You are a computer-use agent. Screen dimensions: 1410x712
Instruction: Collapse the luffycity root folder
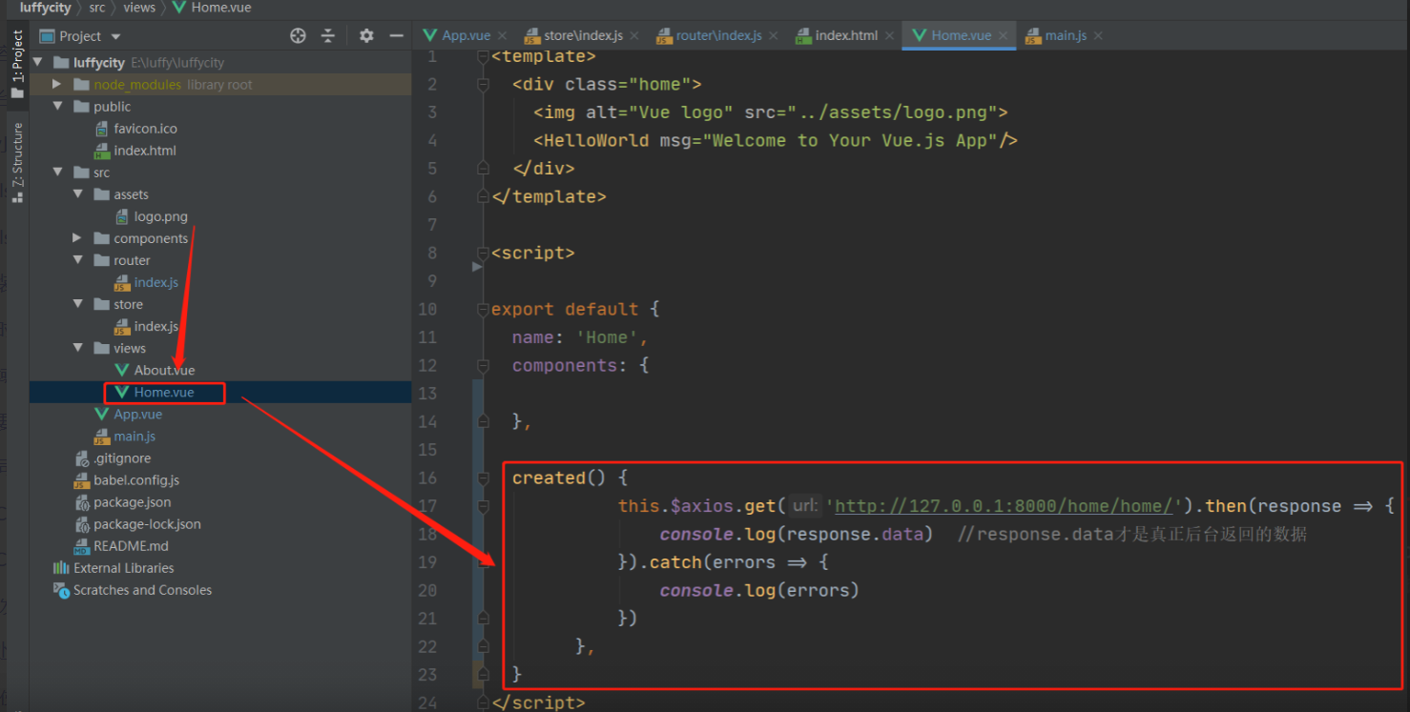[x=38, y=63]
